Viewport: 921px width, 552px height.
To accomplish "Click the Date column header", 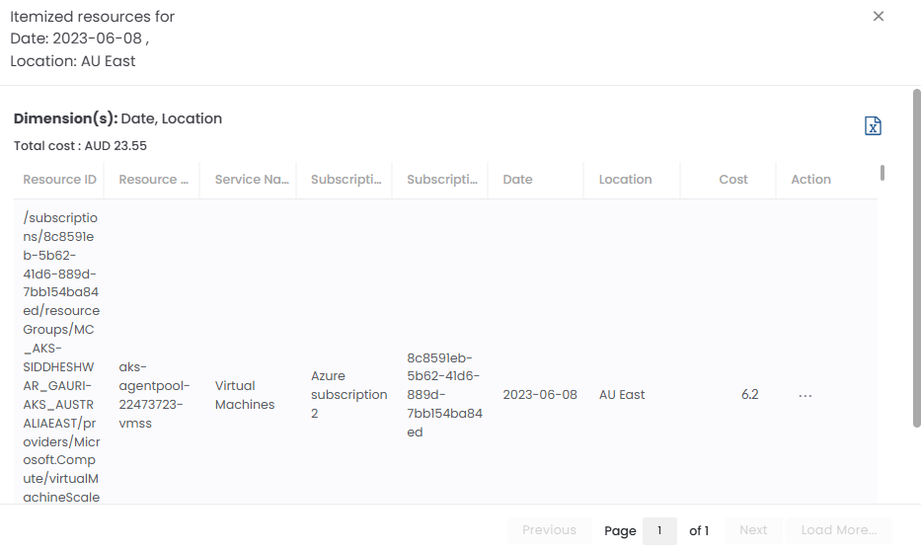I will pyautogui.click(x=517, y=180).
